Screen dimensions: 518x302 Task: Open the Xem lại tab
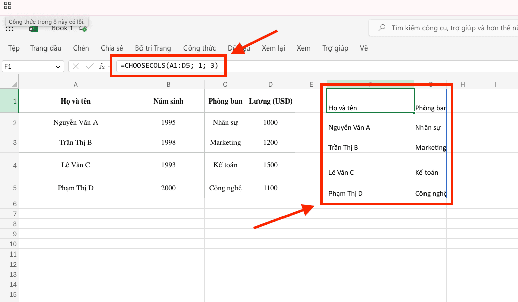(x=273, y=48)
